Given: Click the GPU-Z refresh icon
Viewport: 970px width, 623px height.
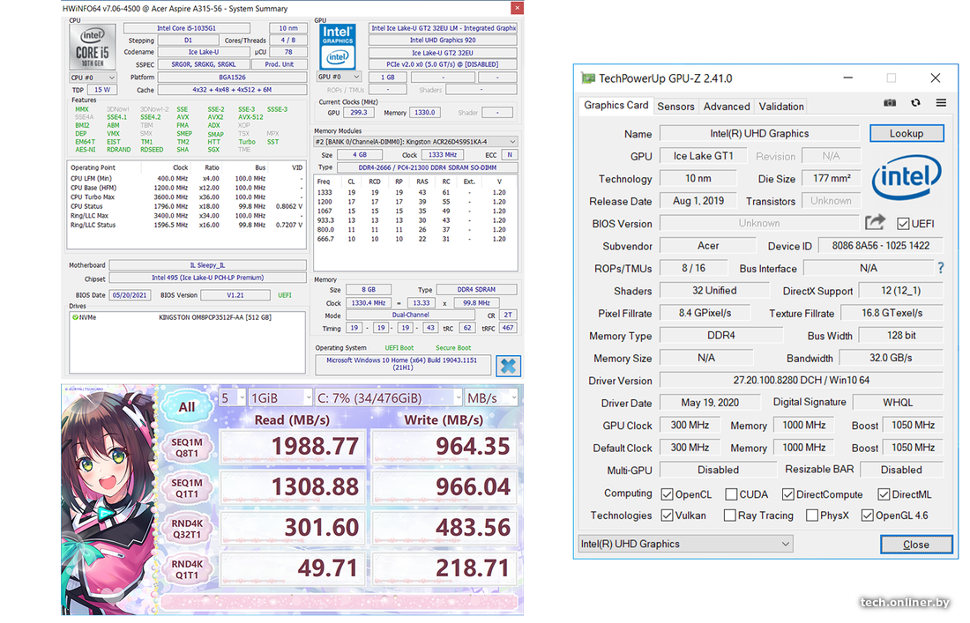Looking at the screenshot, I should coord(915,103).
